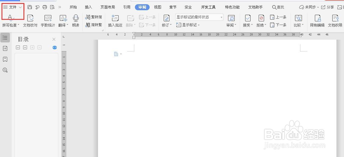Select the outline list icon in sidebar
The width and height of the screenshot is (344, 157).
point(5,38)
